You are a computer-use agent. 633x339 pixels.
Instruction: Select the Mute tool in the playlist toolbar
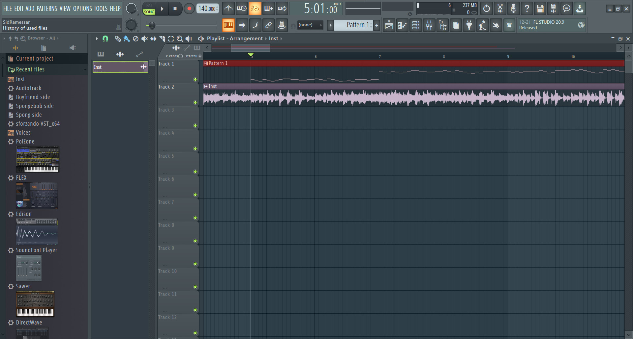(x=144, y=39)
